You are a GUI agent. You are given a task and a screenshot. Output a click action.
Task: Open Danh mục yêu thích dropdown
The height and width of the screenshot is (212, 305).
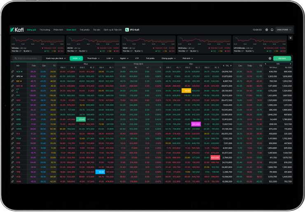[56, 59]
